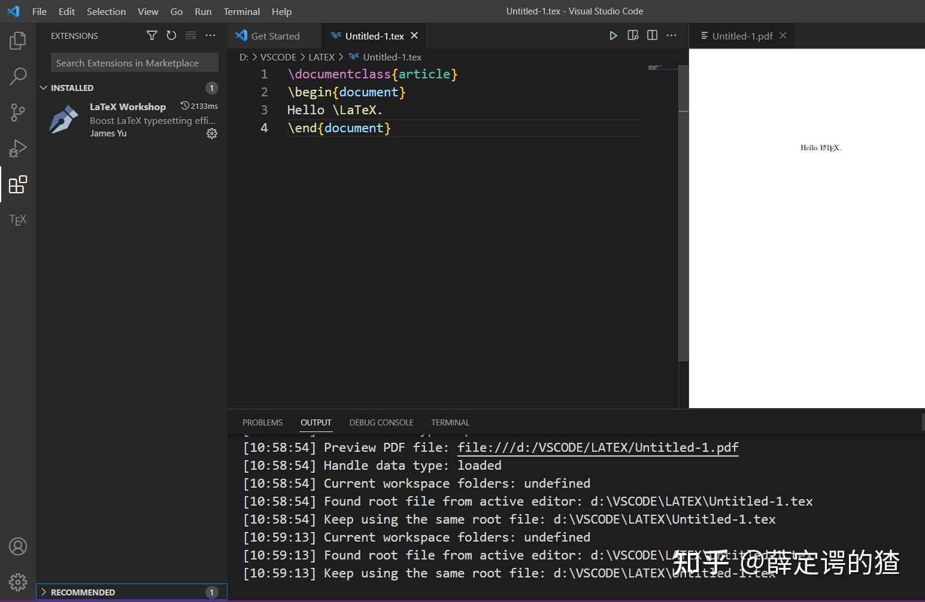The height and width of the screenshot is (602, 925).
Task: Switch to the OUTPUT panel tab
Action: [x=316, y=422]
